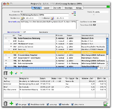Collapse the Bedarfsanalyse/Beratung milestone row

(x=6, y=38)
